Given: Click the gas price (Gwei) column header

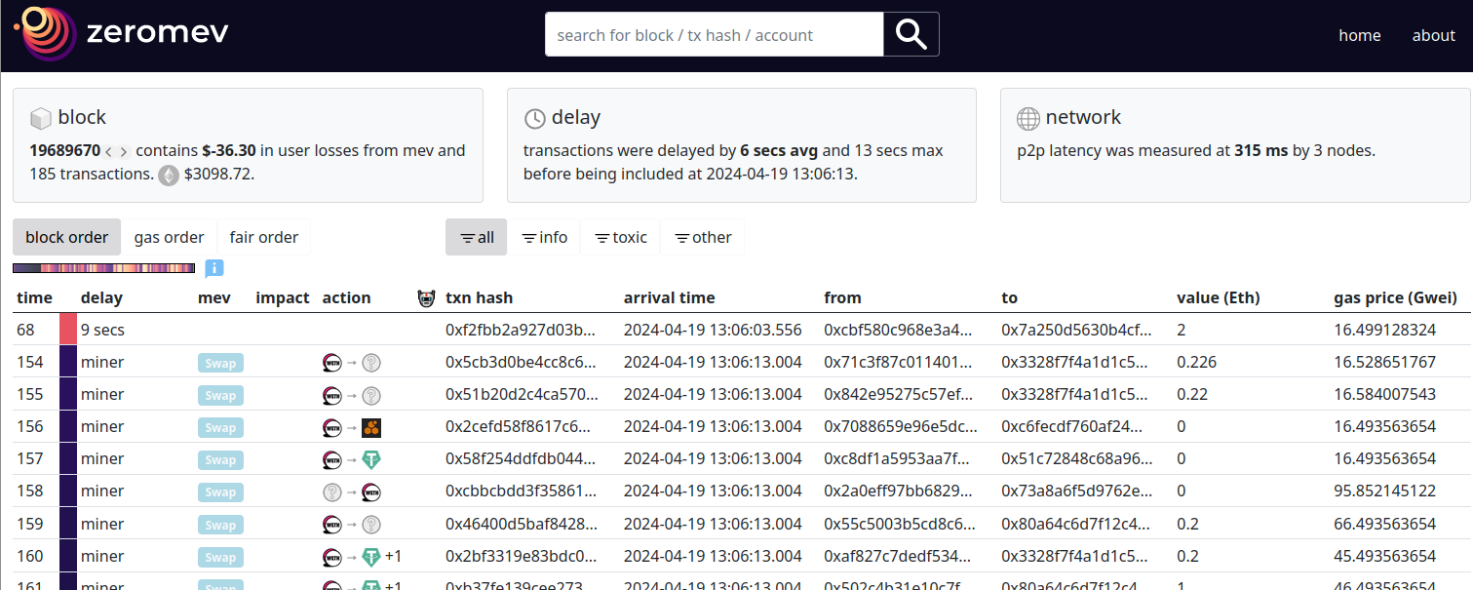Looking at the screenshot, I should [1395, 297].
